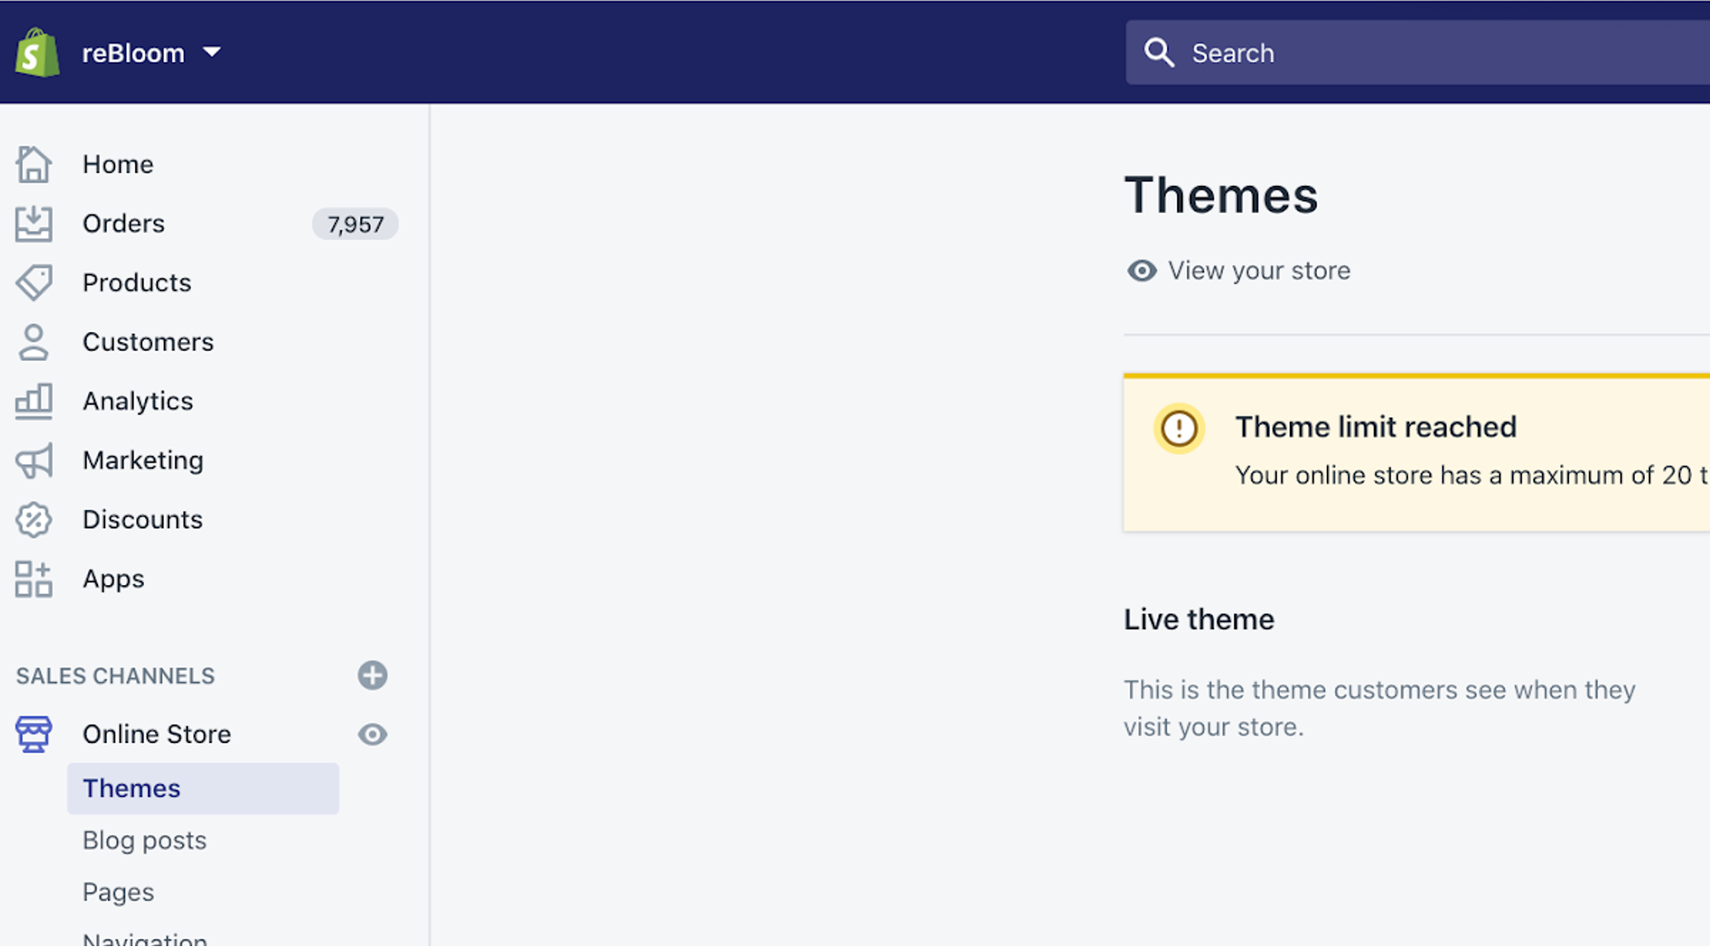
Task: Open Blog posts in the sidebar
Action: coord(144,841)
